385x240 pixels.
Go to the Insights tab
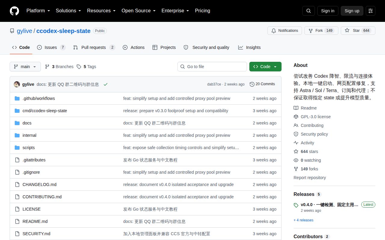point(249,47)
